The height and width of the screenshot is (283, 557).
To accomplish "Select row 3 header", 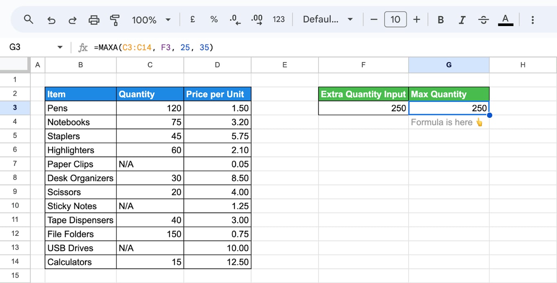I will [x=15, y=108].
